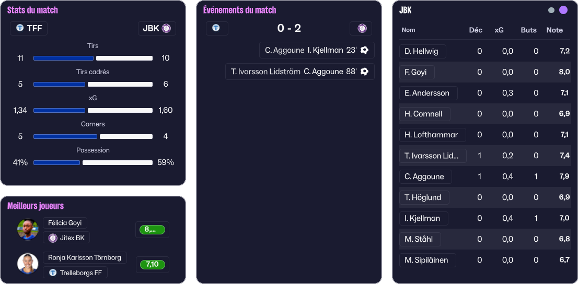578x284 pixels.
Task: Click the away team crest beside the score
Action: (361, 28)
